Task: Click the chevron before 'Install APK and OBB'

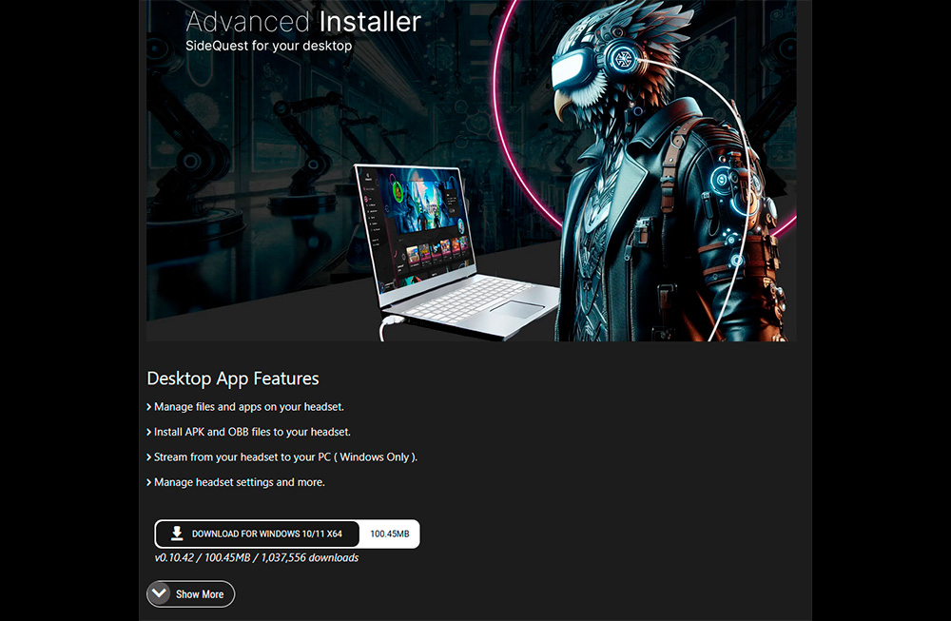Action: [x=149, y=432]
